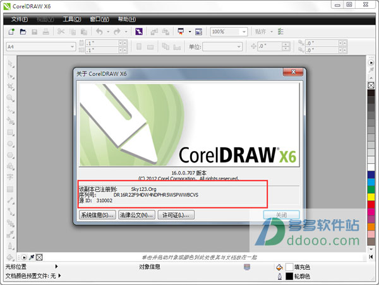Open the View (视图) menu

[45, 19]
